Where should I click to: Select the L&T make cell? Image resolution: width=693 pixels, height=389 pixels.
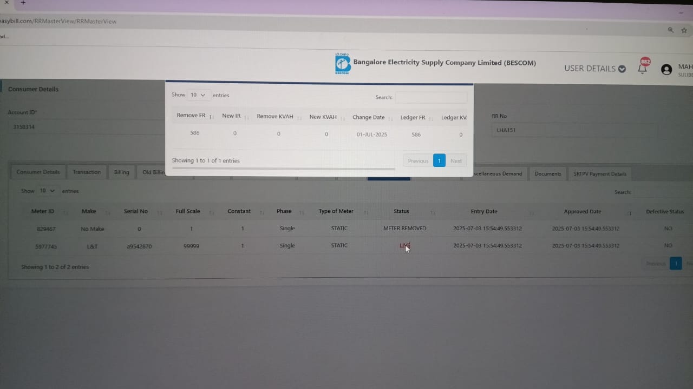click(x=92, y=246)
